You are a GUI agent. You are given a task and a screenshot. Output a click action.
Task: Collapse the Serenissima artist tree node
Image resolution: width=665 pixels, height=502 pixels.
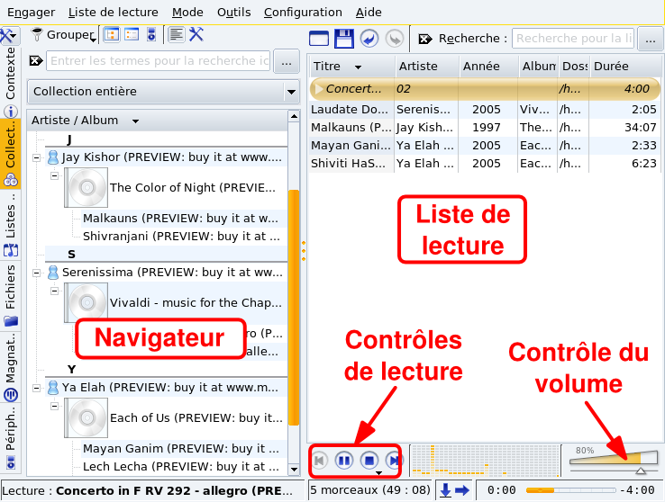36,272
